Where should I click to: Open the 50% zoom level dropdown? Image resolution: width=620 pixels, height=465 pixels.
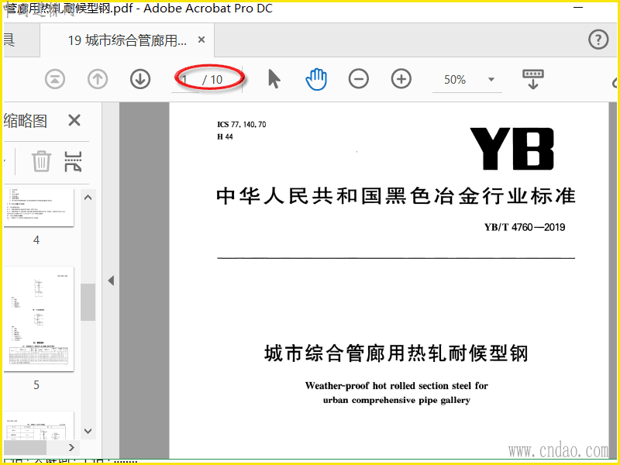[491, 80]
